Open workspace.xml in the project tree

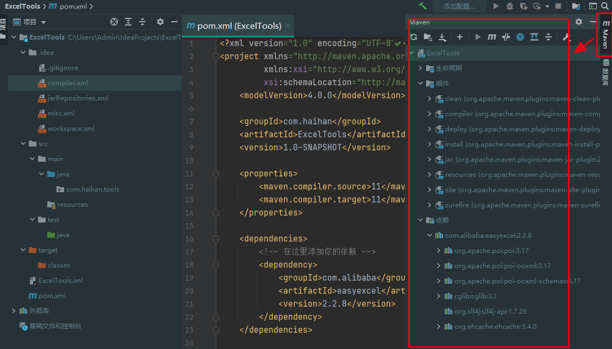coord(71,128)
